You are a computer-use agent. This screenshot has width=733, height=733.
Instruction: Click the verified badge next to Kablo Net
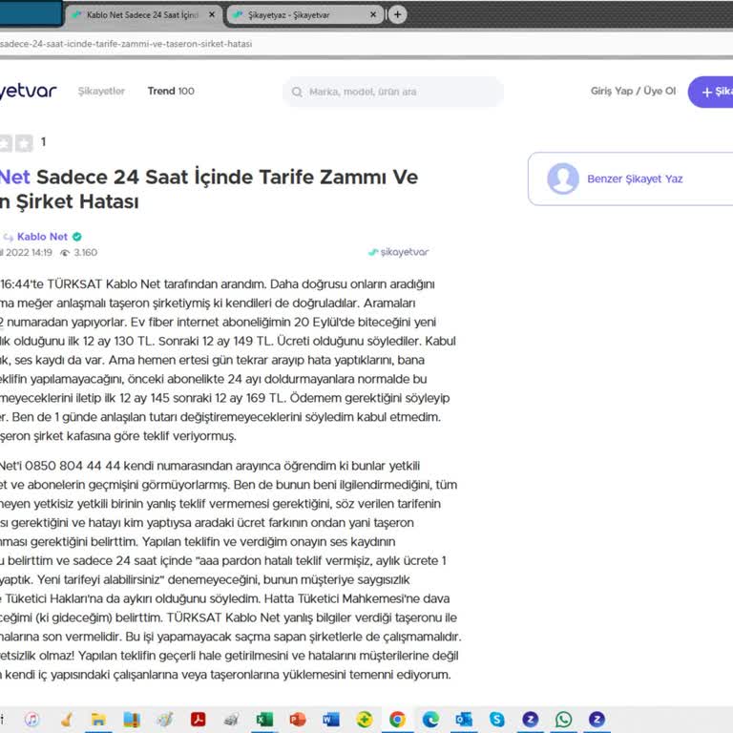pos(77,237)
